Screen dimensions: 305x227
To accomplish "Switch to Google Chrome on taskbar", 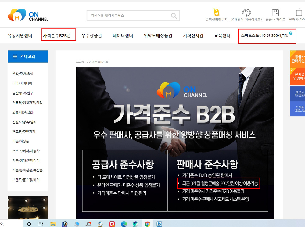I will tap(147, 224).
